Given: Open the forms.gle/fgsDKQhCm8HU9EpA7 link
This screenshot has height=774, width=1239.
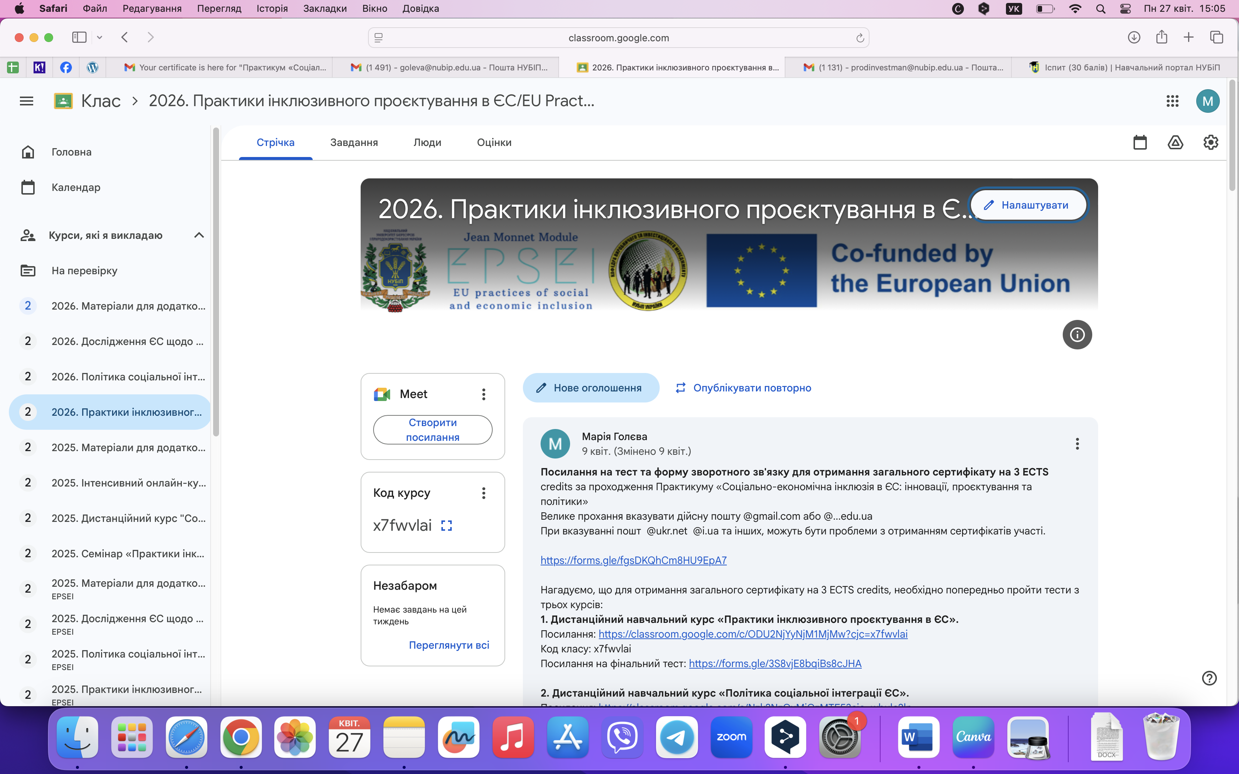Looking at the screenshot, I should point(633,561).
